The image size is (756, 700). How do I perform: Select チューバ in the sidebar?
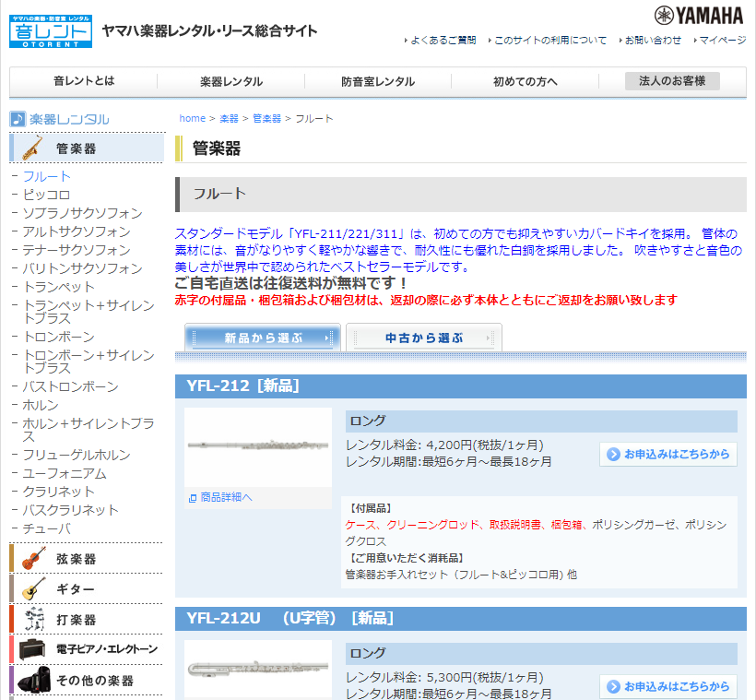(47, 528)
